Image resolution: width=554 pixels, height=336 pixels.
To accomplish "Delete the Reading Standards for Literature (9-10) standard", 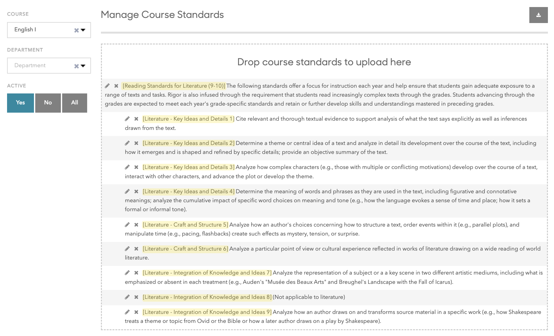I will [x=116, y=86].
